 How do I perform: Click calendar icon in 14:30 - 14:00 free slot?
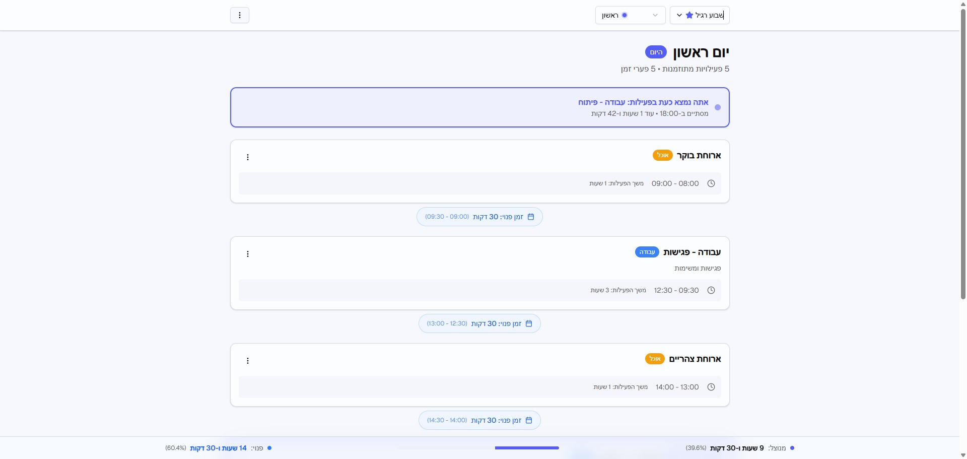(529, 420)
